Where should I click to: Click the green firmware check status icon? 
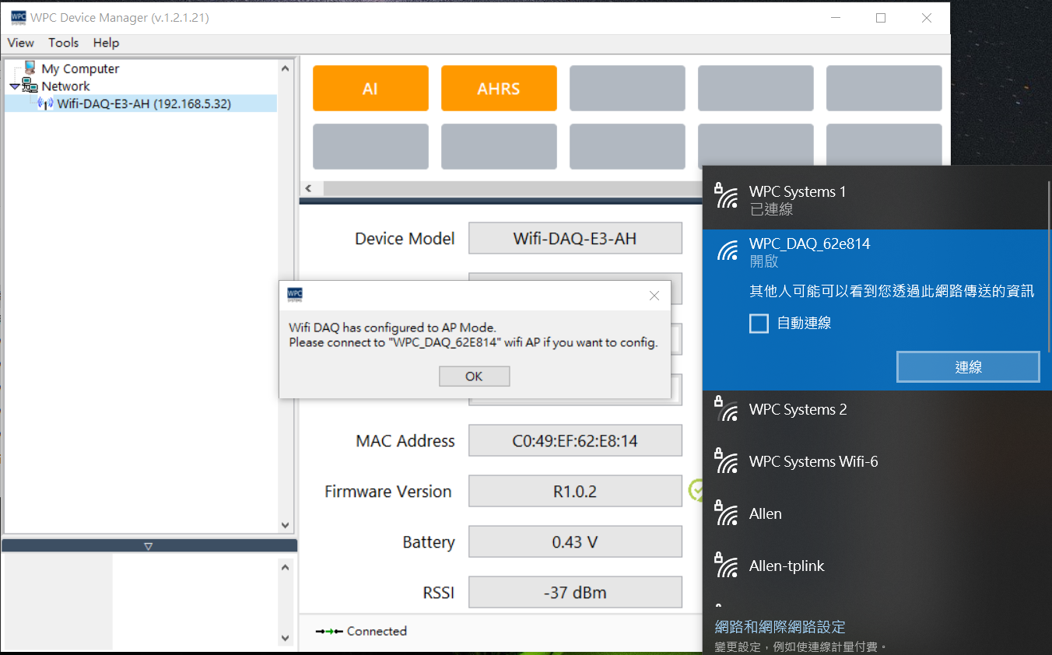pos(696,490)
